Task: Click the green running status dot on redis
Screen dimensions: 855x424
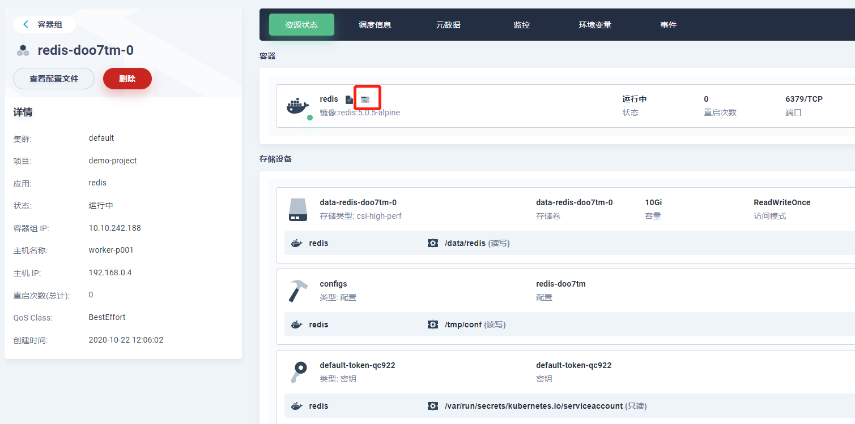Action: pos(310,118)
